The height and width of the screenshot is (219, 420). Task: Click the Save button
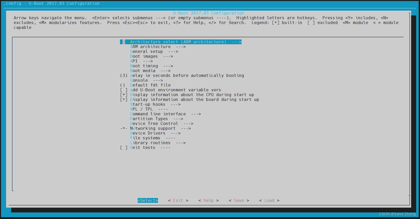239,200
